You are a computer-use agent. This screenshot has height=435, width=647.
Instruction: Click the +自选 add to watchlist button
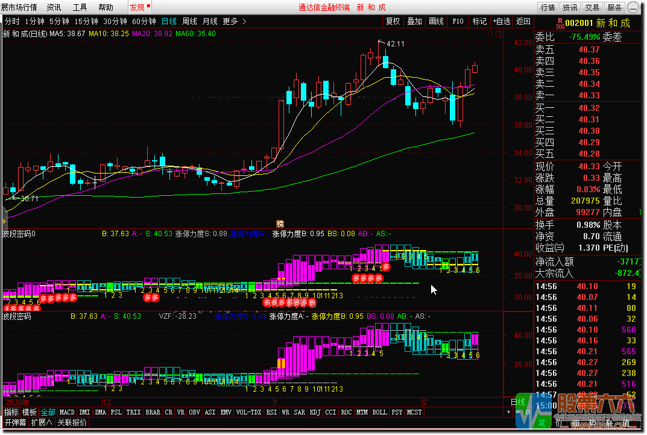click(502, 21)
